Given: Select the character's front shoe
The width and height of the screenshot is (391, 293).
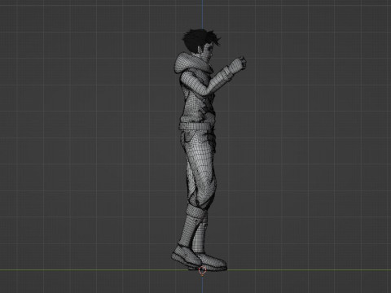Looking at the screenshot, I should click(213, 261).
